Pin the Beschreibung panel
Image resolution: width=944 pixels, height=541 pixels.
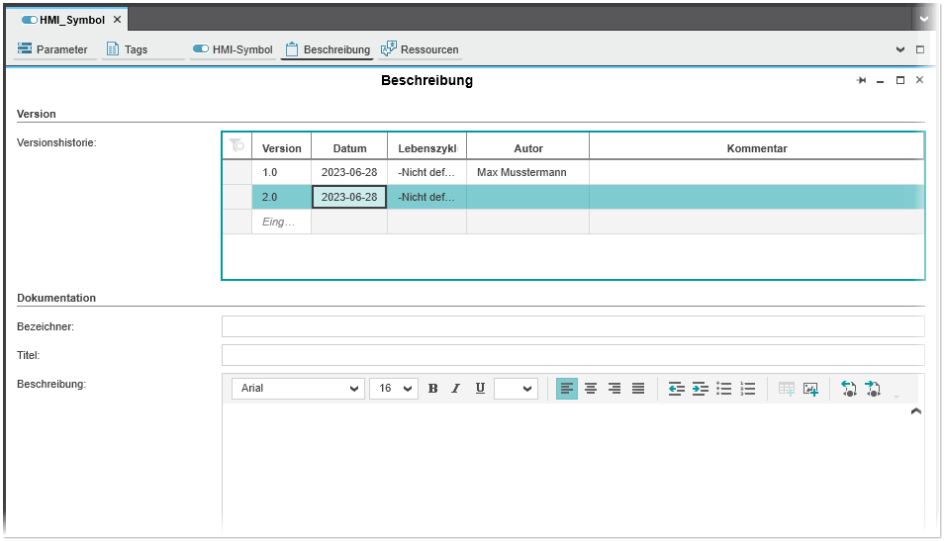tap(861, 80)
